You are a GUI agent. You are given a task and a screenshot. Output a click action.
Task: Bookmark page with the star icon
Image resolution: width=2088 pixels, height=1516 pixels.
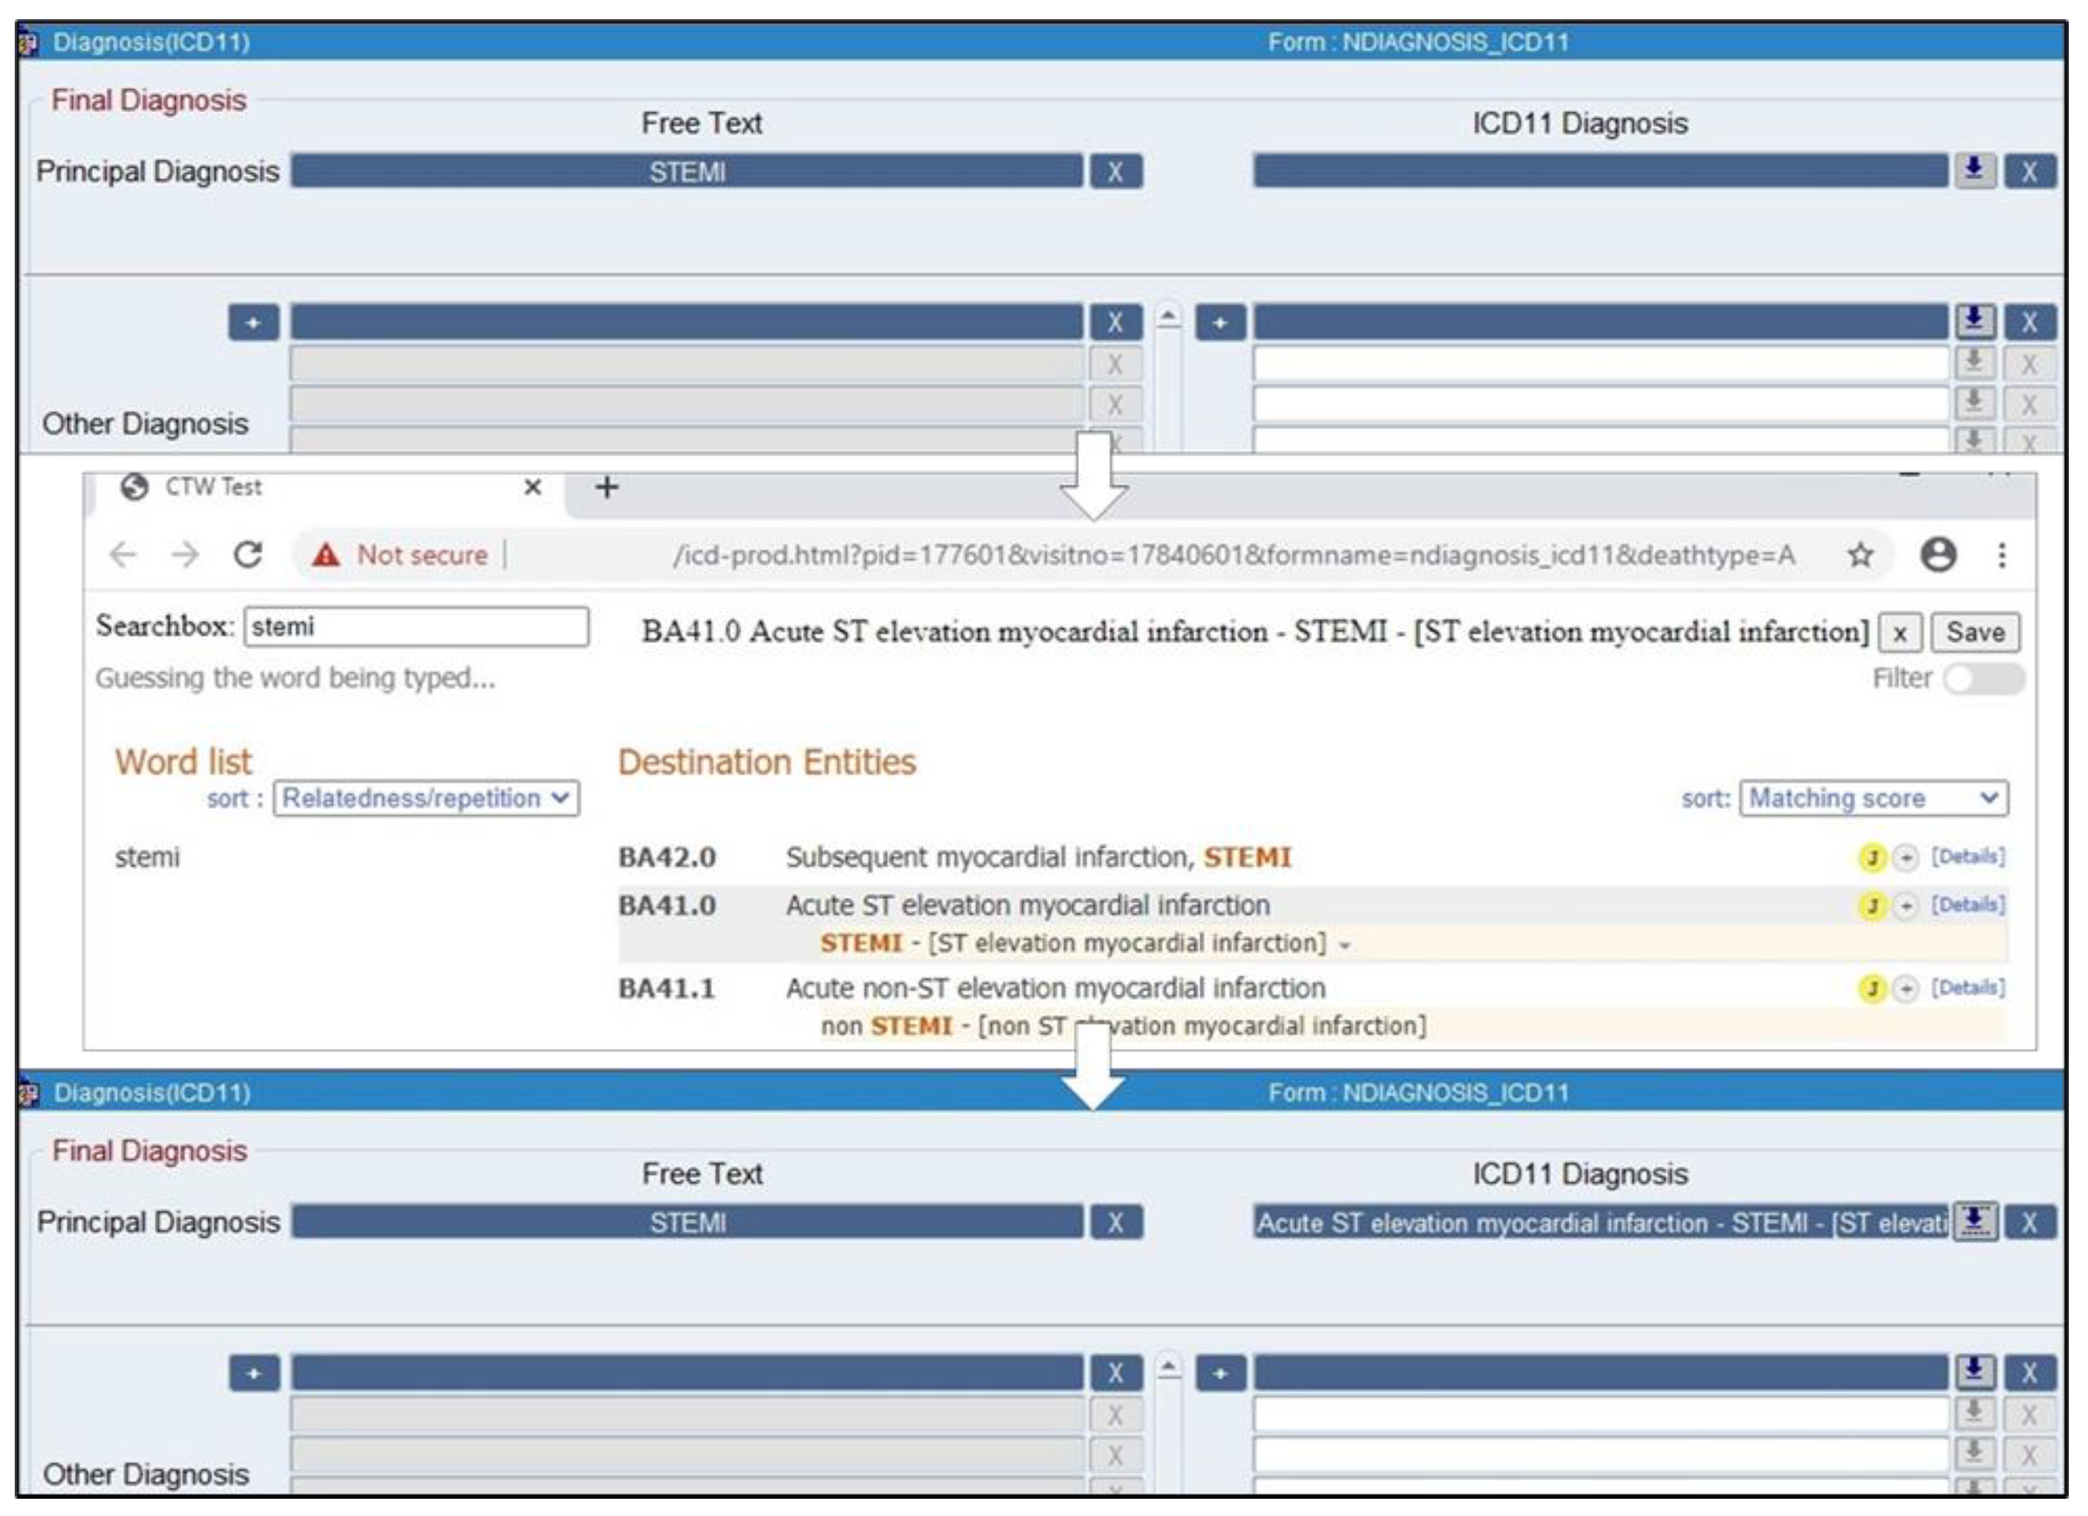click(x=1860, y=554)
